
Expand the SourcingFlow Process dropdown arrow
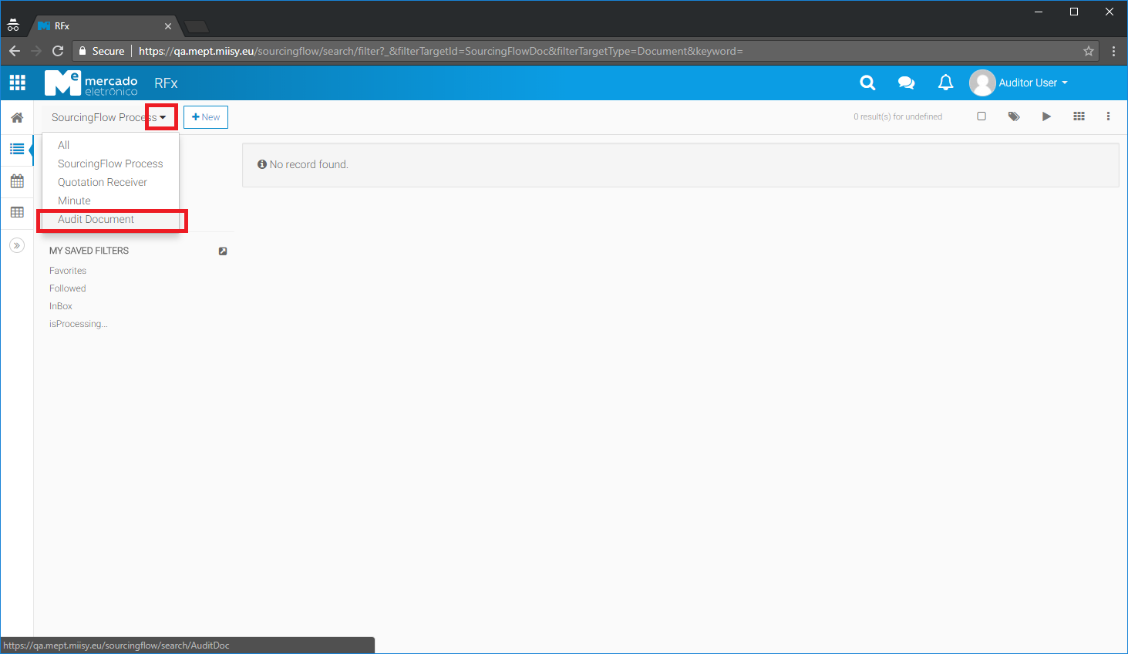[162, 117]
